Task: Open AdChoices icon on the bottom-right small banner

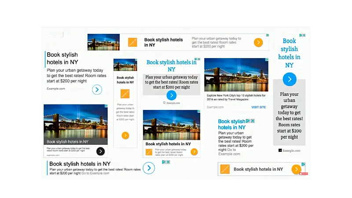Action: coord(303,164)
